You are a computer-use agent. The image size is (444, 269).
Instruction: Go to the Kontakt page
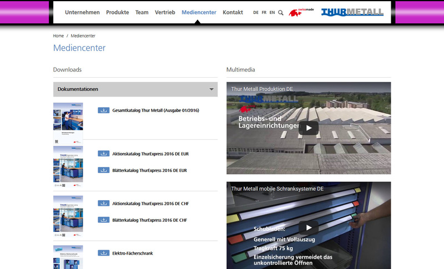233,12
